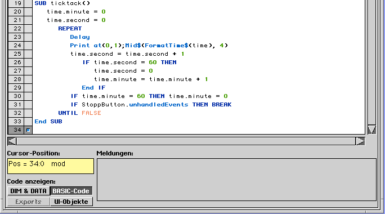Click the 'End SUB' line

(48, 122)
